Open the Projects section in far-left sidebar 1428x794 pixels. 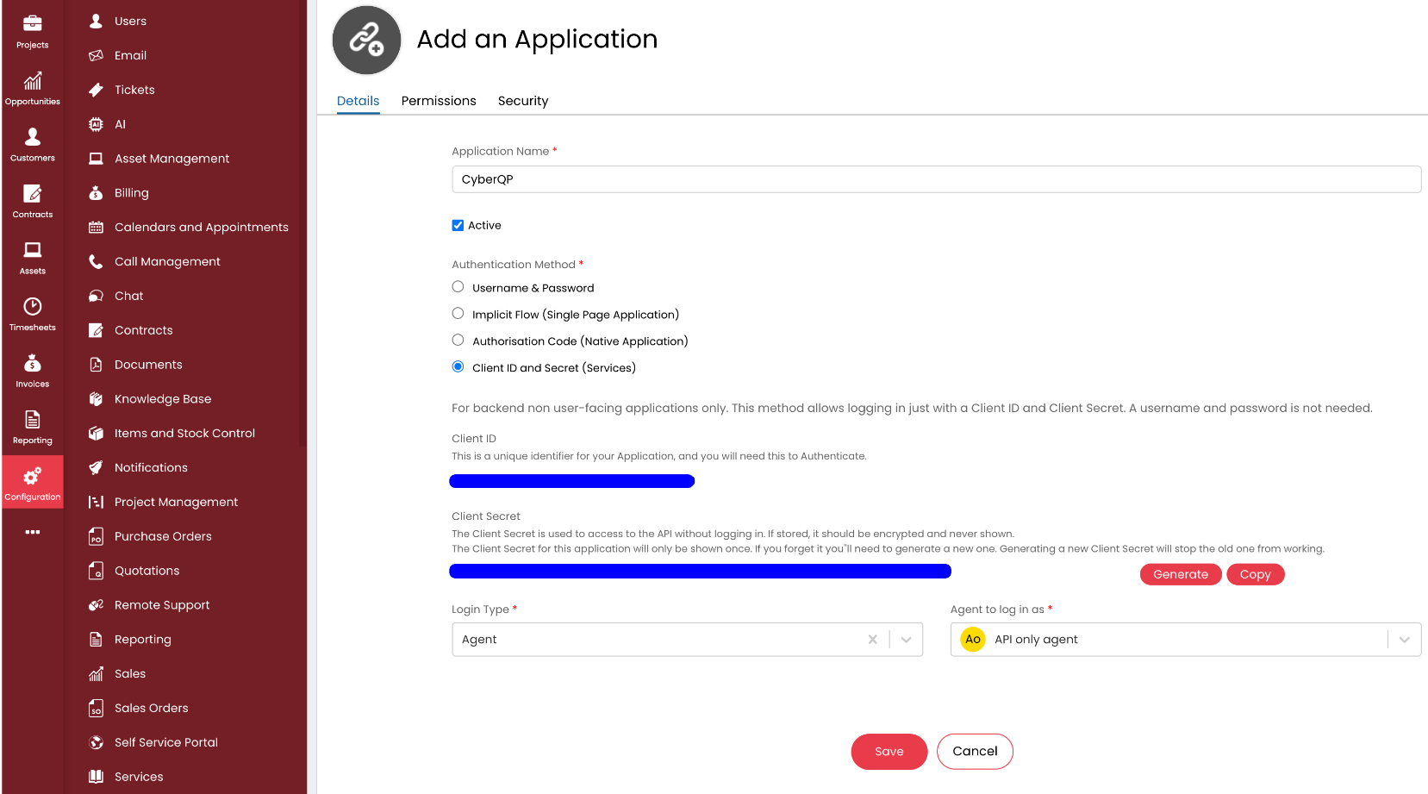(x=32, y=26)
